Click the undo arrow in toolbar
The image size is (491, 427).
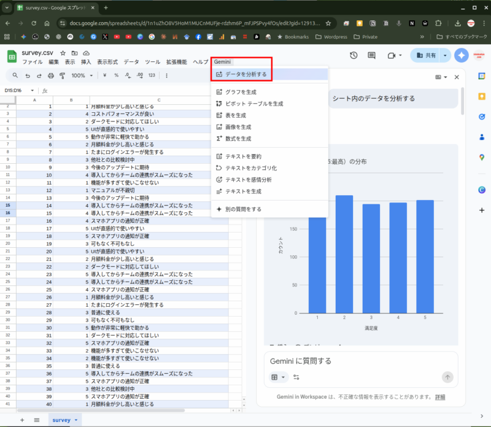click(28, 75)
